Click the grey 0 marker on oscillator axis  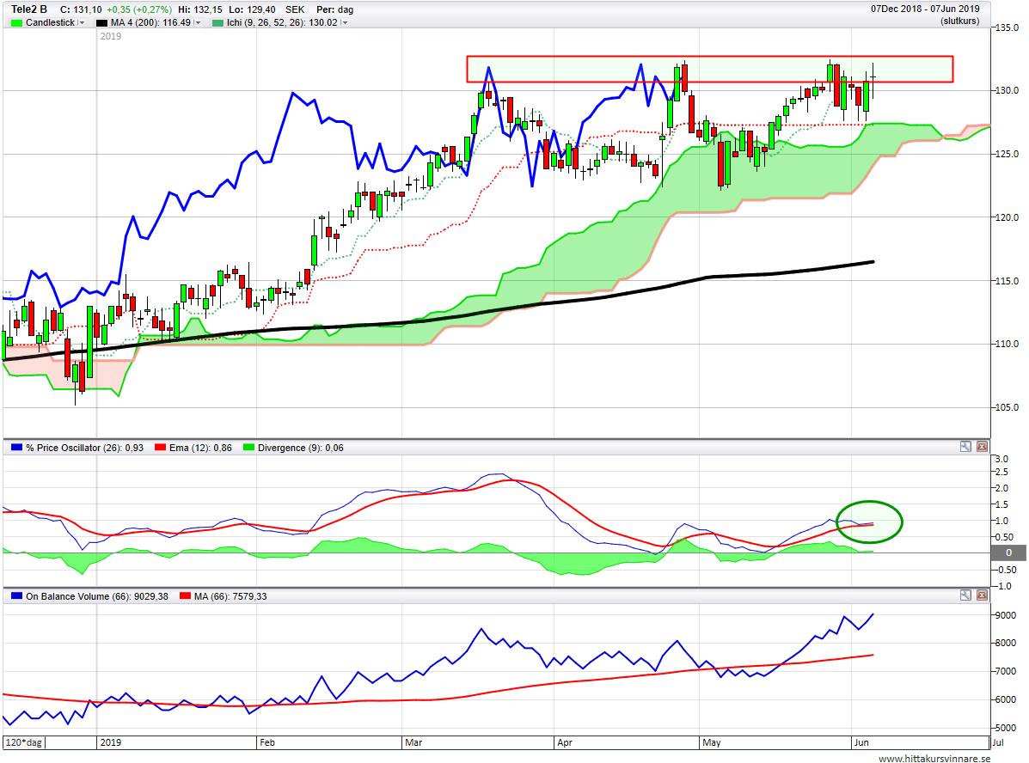[1008, 553]
